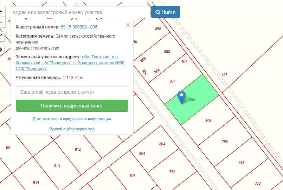The width and height of the screenshot is (283, 190).
Task: Zoom in the map with plus button
Action: (x=2, y=12)
